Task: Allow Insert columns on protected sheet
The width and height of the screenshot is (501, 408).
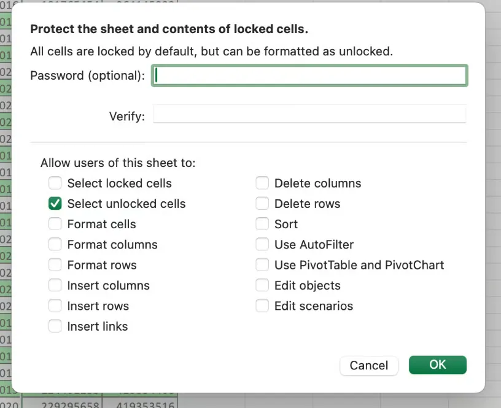Action: 55,285
